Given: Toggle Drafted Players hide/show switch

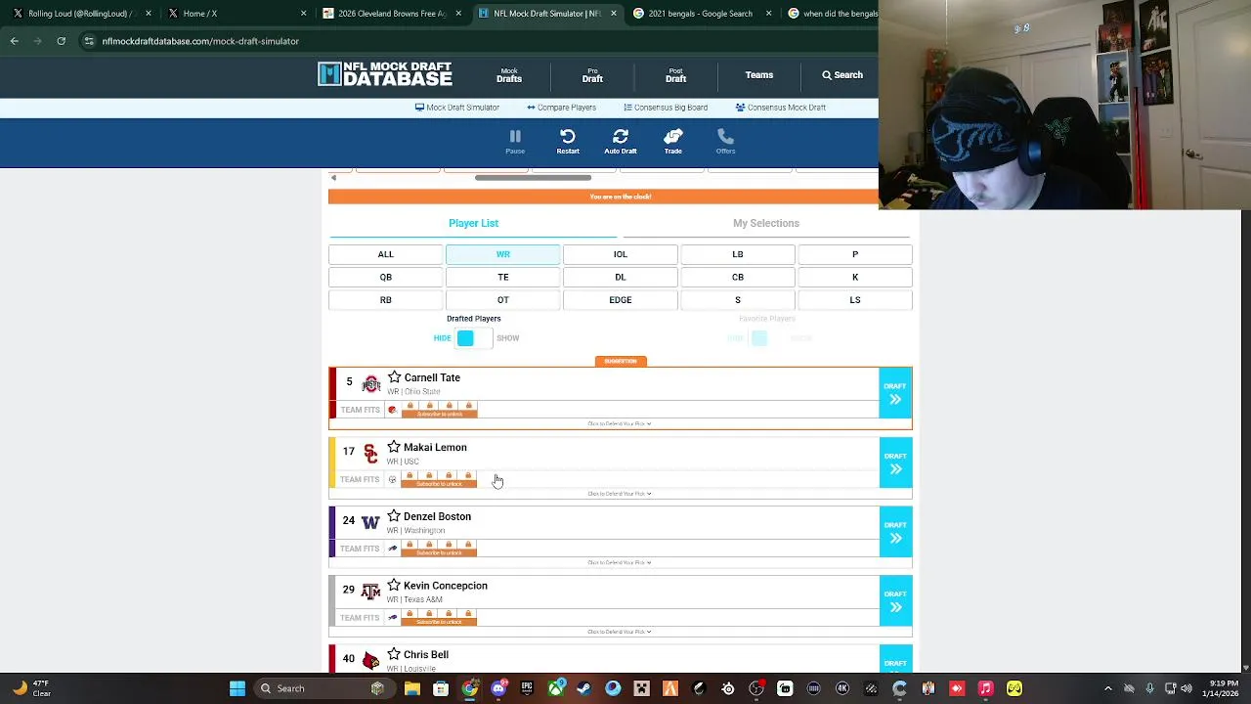Looking at the screenshot, I should click(473, 338).
